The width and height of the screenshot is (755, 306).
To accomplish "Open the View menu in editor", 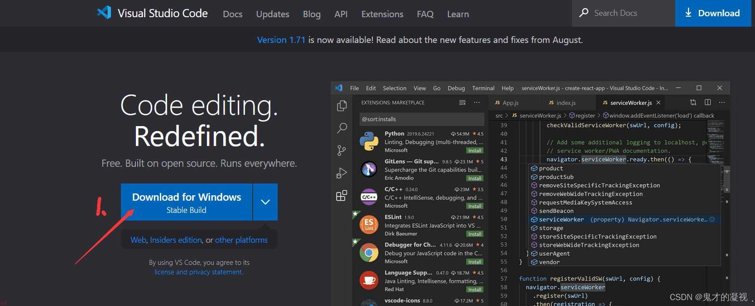I will (420, 88).
